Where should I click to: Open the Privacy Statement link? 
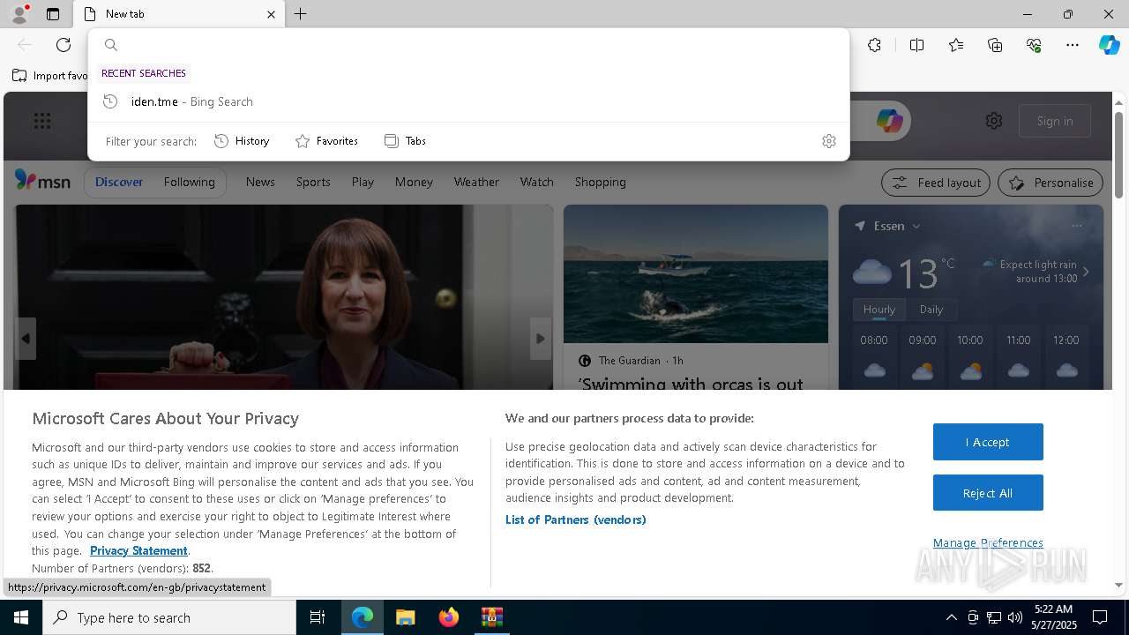click(138, 550)
